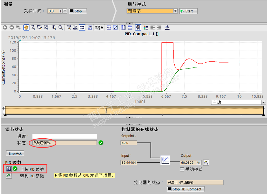Click the Stop measurement button

point(78,11)
